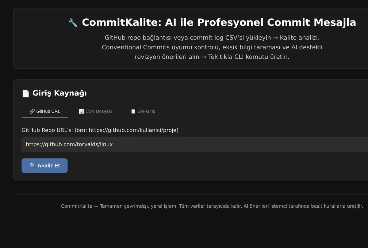Select the Elle Giriş tab

coord(143,111)
